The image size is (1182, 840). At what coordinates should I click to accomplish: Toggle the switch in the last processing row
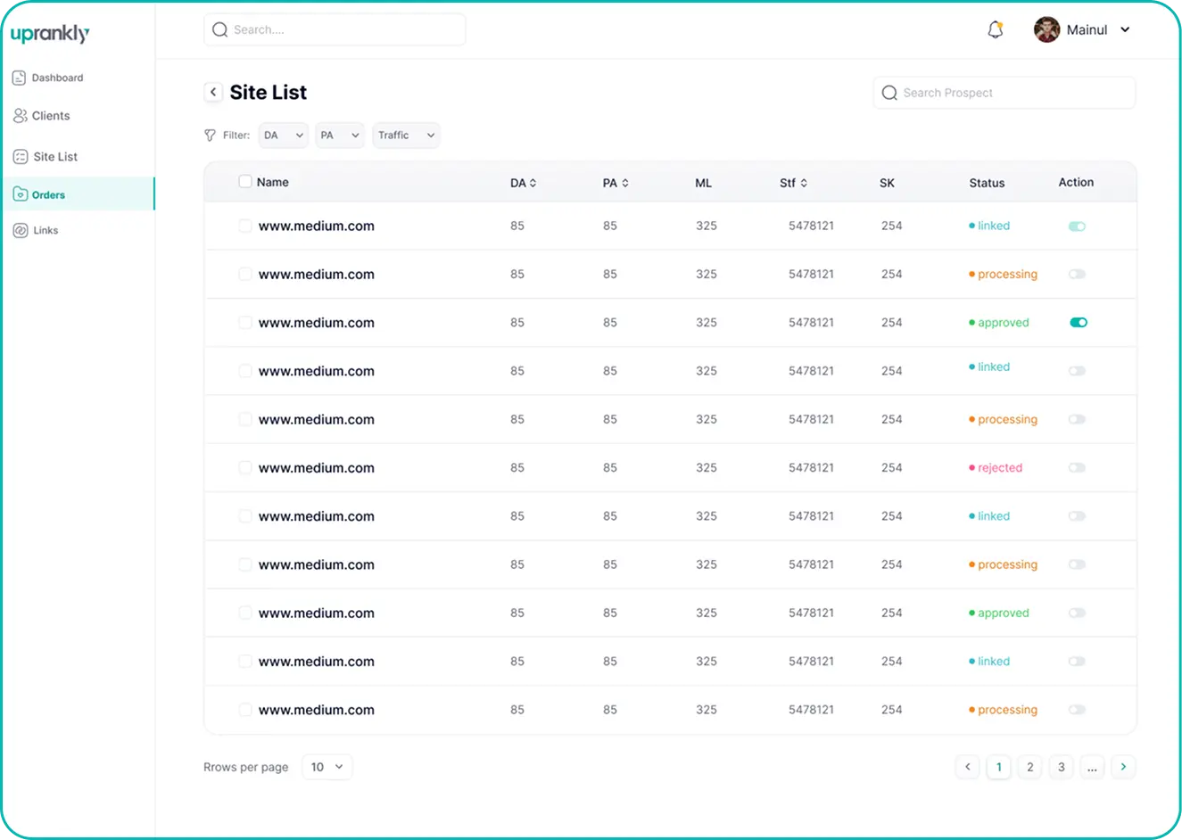pyautogui.click(x=1078, y=710)
